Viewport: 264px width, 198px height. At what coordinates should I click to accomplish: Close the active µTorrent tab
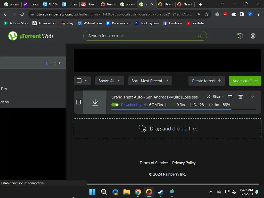152,4
